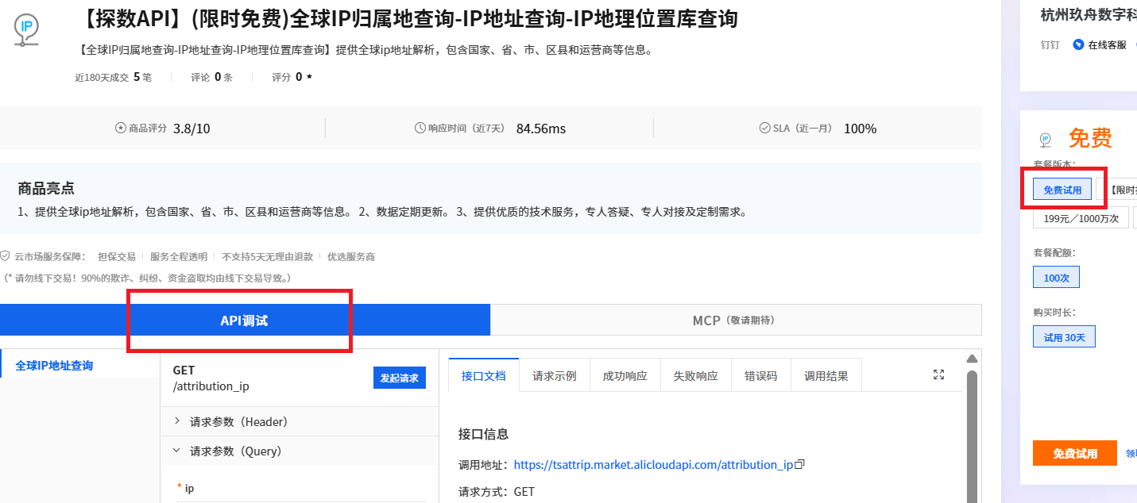Click the 在线客服 blue service icon
This screenshot has height=503, width=1137.
click(1078, 44)
